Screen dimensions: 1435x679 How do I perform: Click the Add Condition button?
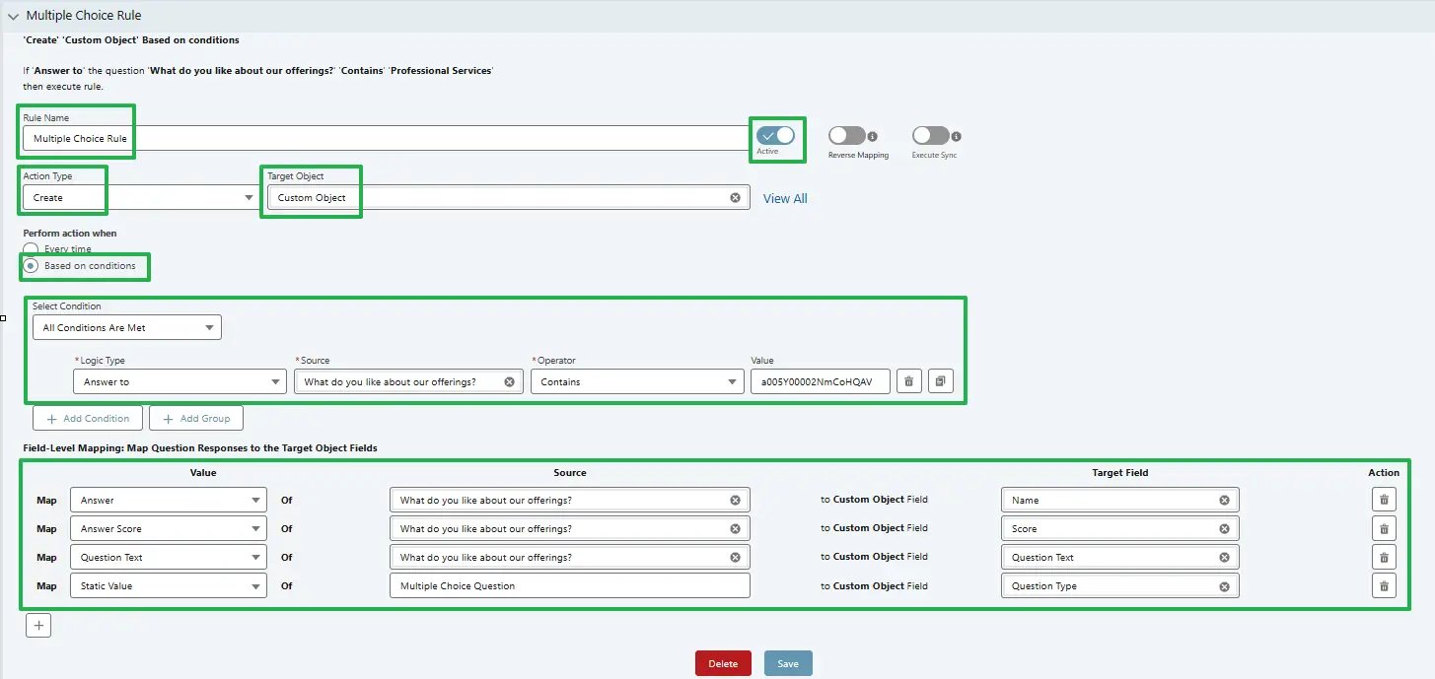point(88,418)
